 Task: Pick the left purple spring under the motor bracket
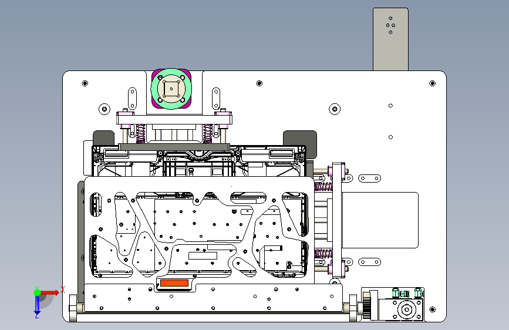point(140,133)
